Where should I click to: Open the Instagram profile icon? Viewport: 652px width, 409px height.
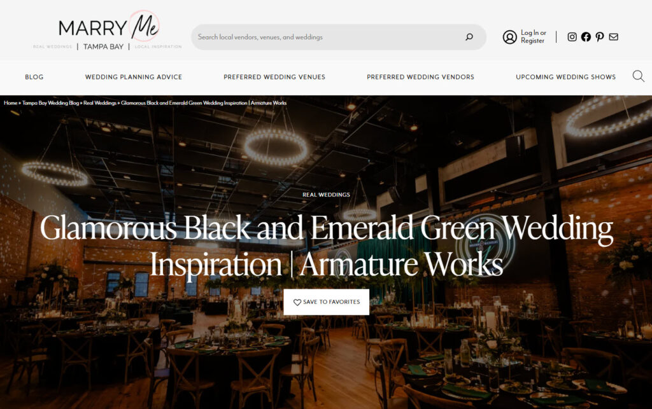pos(572,37)
